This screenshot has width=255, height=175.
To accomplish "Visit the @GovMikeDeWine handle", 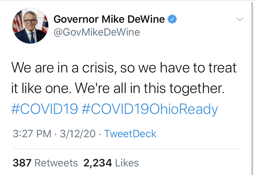I will [97, 32].
